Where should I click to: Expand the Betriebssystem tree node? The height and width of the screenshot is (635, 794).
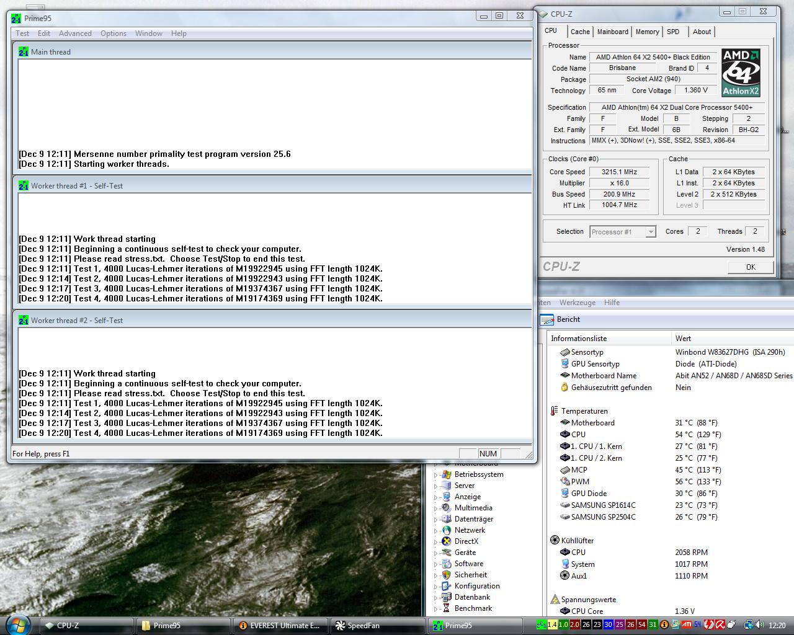[x=435, y=475]
